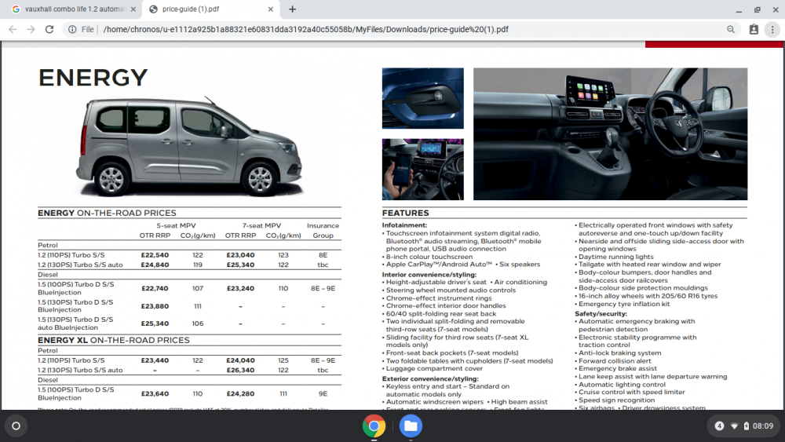Screen dimensions: 785x442
Task: Click the large dashboard interior photo
Action: [x=610, y=133]
